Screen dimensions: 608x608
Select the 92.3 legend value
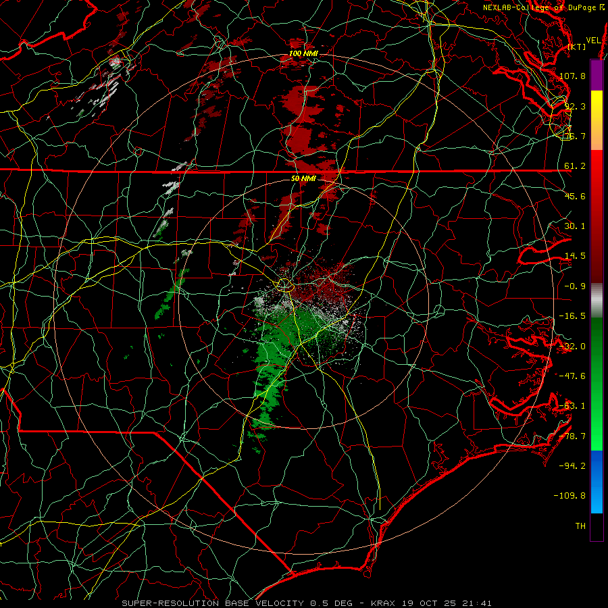tap(575, 106)
